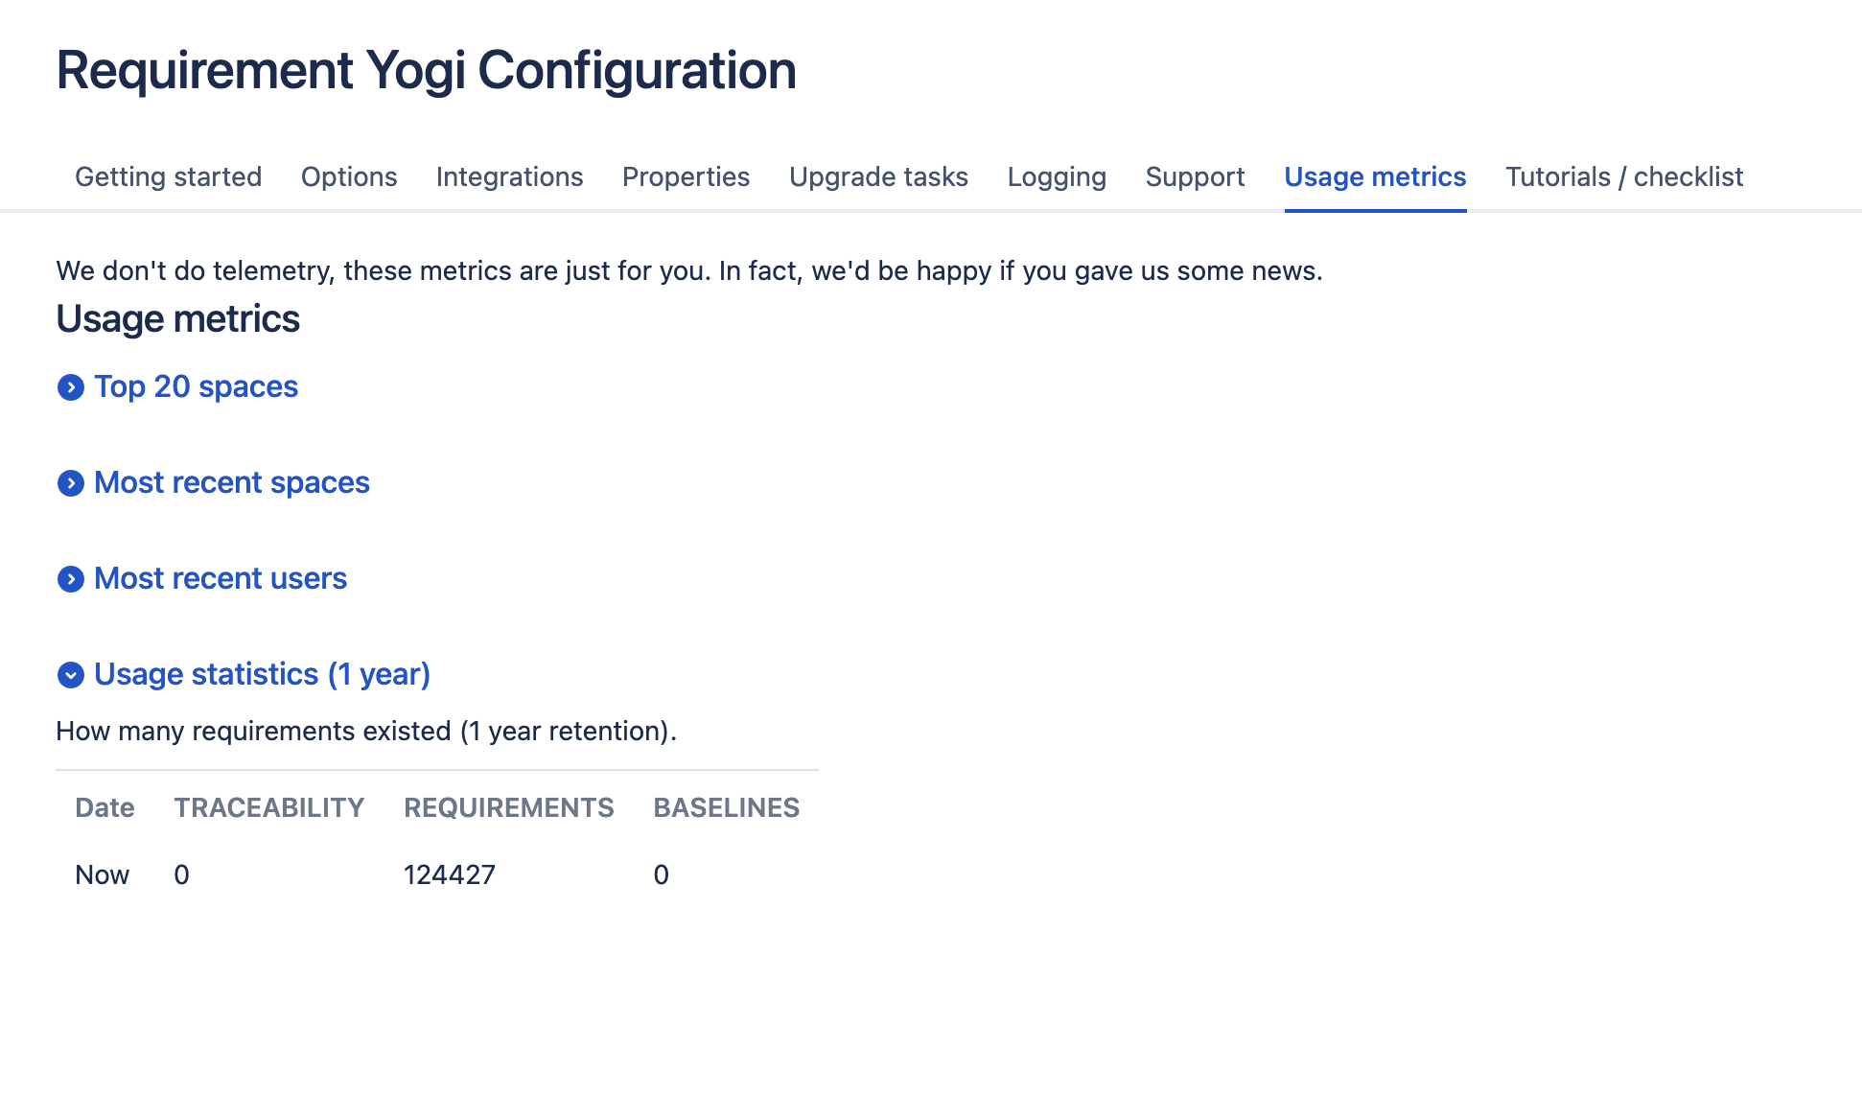Open the Getting started tab
1862x1118 pixels.
click(x=168, y=177)
